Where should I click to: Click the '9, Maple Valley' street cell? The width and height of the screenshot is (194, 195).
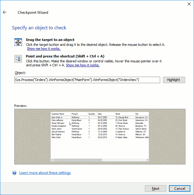coord(121,138)
